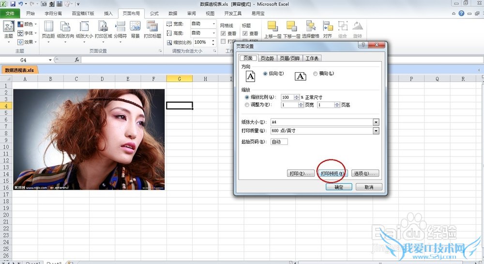This screenshot has width=484, height=264.
Task: Click the 打印预览 button
Action: (332, 173)
